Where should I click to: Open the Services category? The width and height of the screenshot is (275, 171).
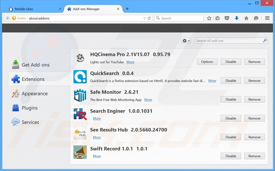point(25,122)
